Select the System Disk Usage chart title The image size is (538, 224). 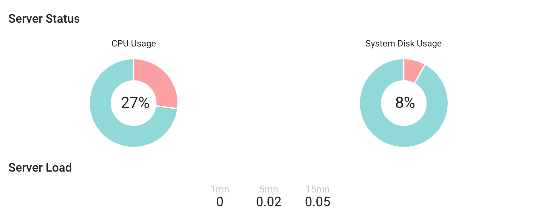tap(403, 43)
